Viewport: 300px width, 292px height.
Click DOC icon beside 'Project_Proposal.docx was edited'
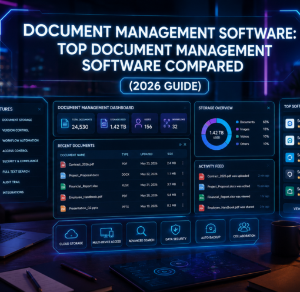[x=201, y=187]
